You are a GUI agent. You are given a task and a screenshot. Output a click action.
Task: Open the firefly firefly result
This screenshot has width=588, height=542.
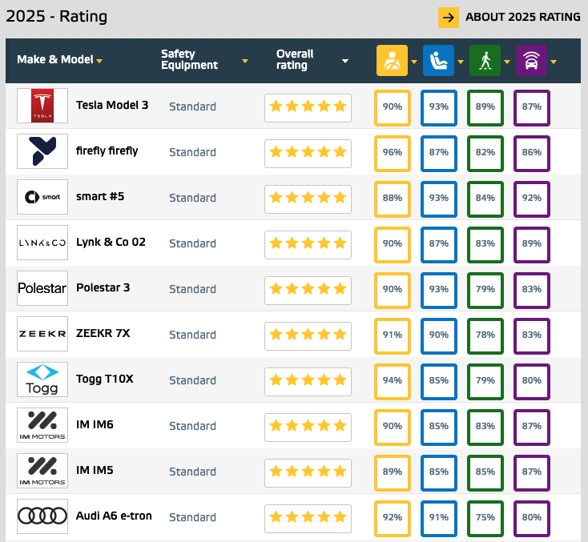(x=107, y=151)
